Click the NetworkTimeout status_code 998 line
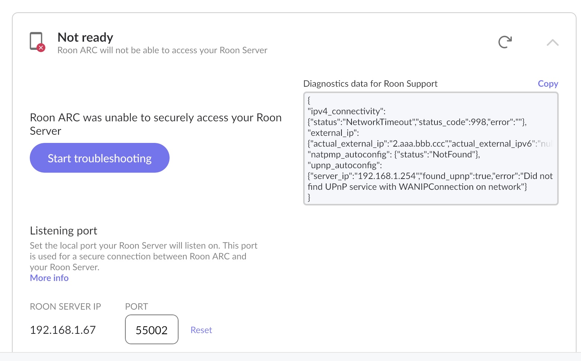581x361 pixels. 417,122
